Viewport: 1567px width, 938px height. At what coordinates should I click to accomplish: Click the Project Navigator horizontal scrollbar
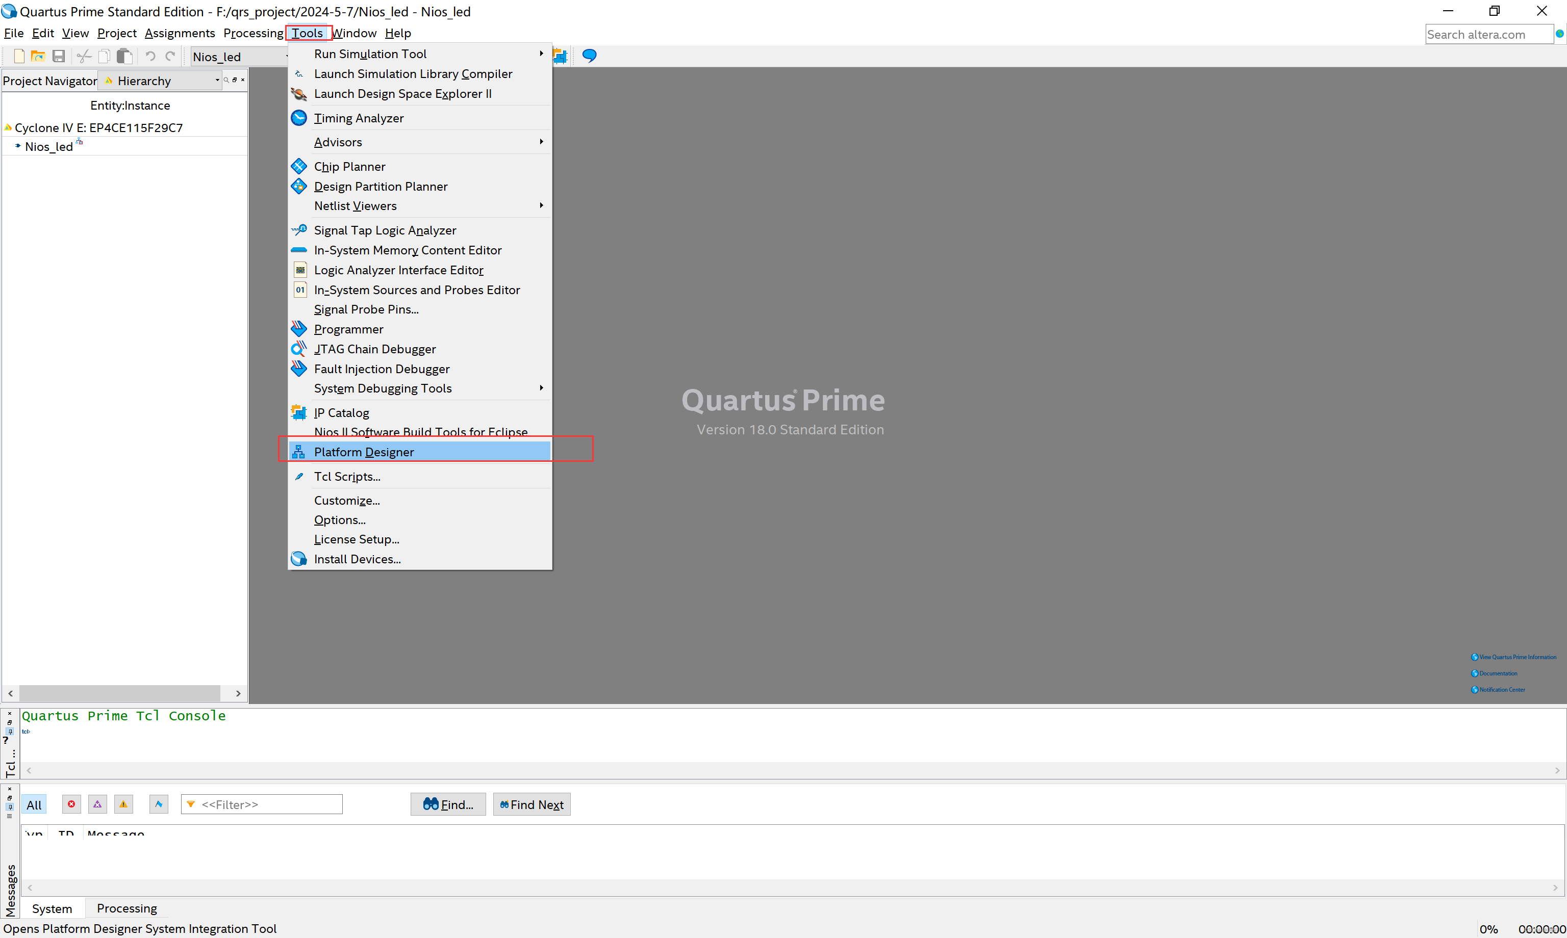pos(119,693)
